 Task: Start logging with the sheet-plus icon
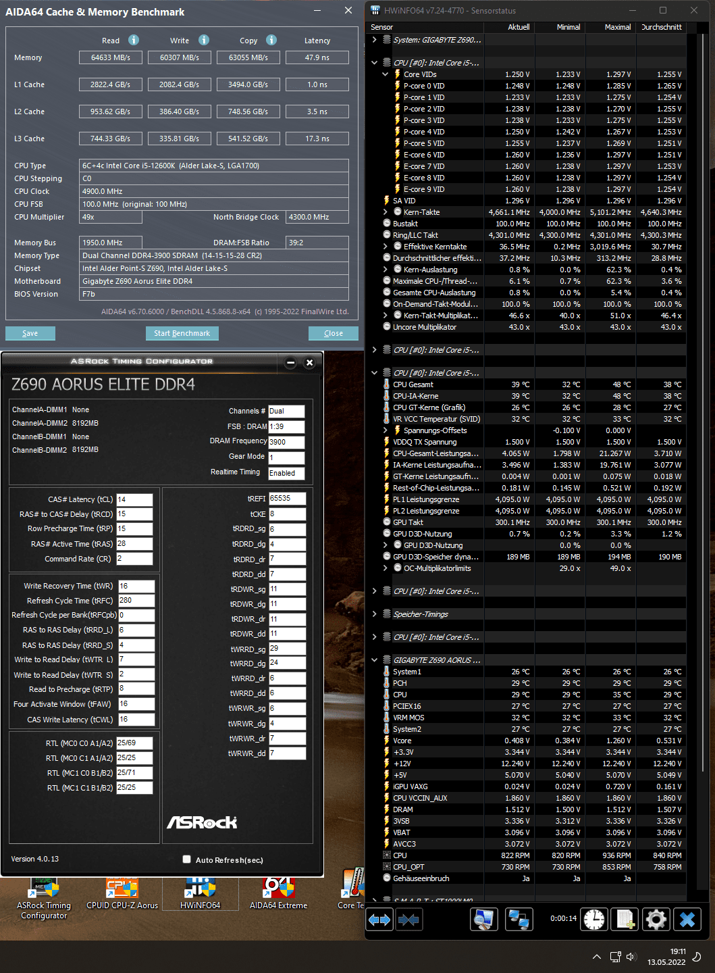[625, 920]
